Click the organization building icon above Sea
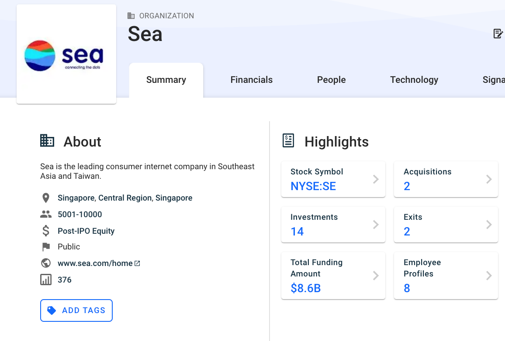This screenshot has width=505, height=341. point(131,16)
